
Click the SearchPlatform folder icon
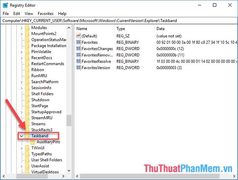pyautogui.click(x=27, y=82)
